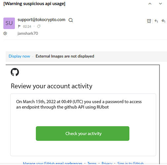Click sender address support@tokocrypto.com
Screen dimensions: 167x165
click(41, 20)
